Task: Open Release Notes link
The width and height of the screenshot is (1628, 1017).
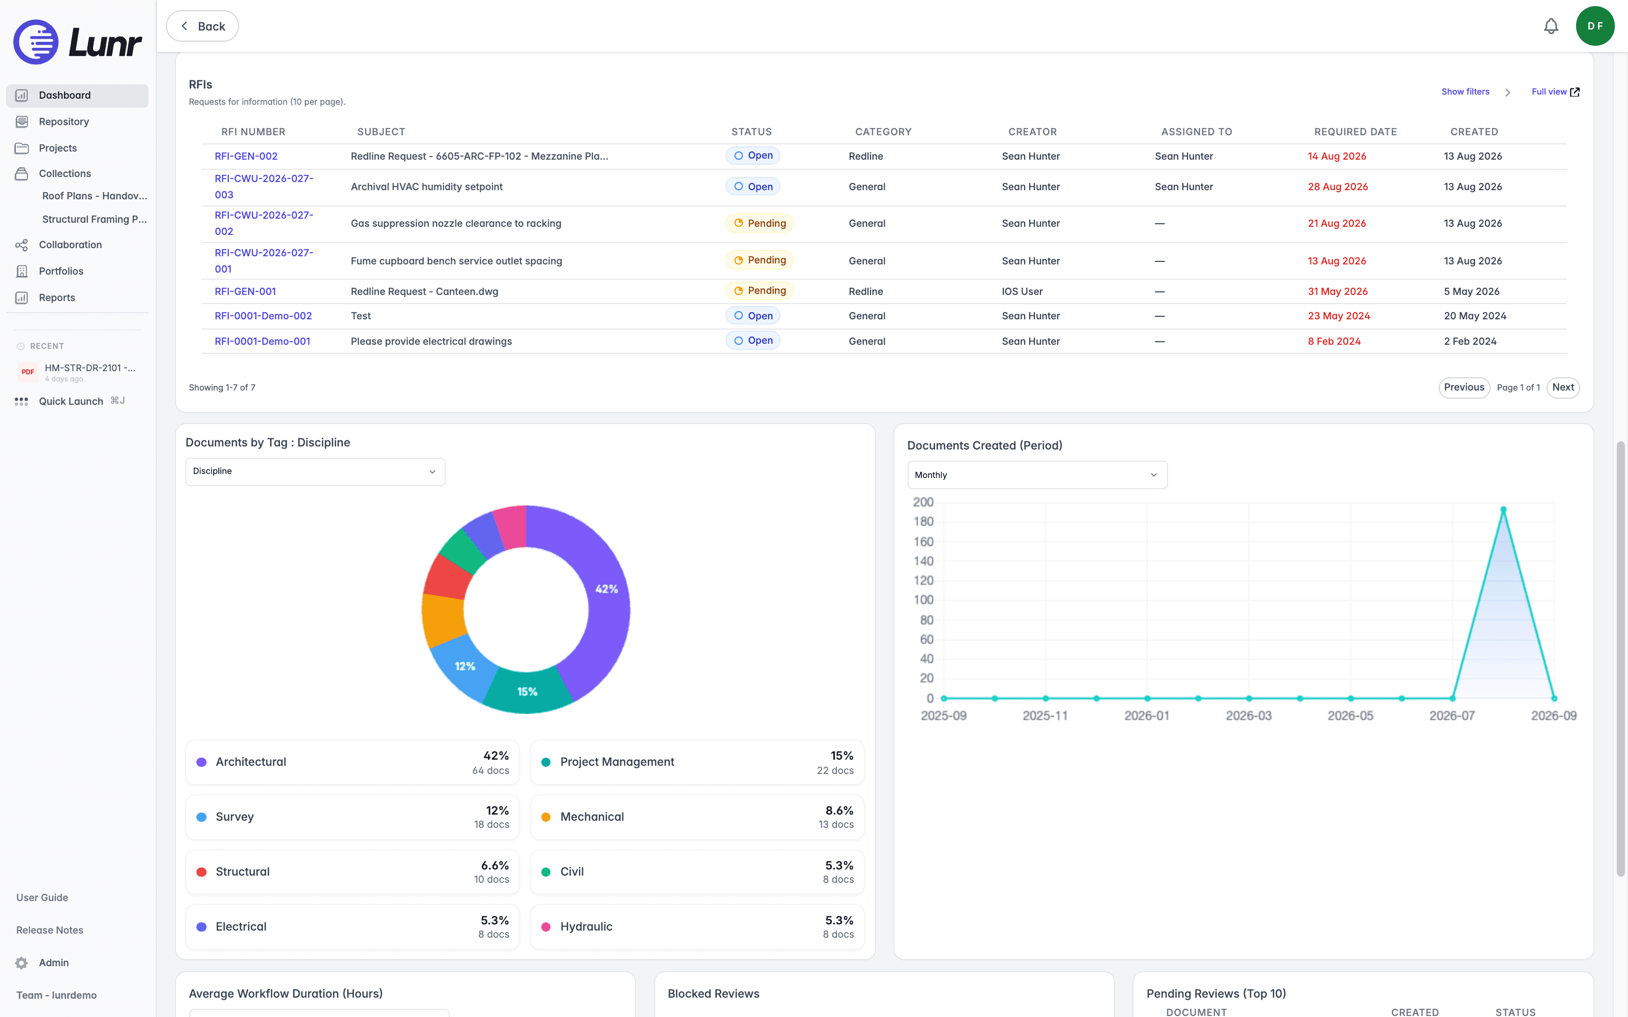Action: tap(50, 930)
